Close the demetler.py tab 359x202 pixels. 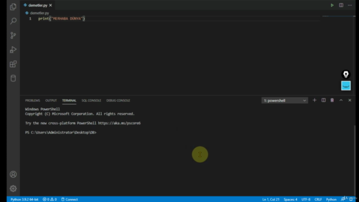pos(50,5)
